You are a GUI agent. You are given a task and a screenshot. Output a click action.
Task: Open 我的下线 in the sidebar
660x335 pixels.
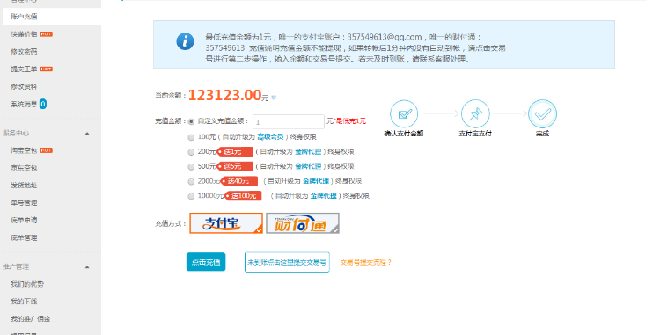click(24, 302)
